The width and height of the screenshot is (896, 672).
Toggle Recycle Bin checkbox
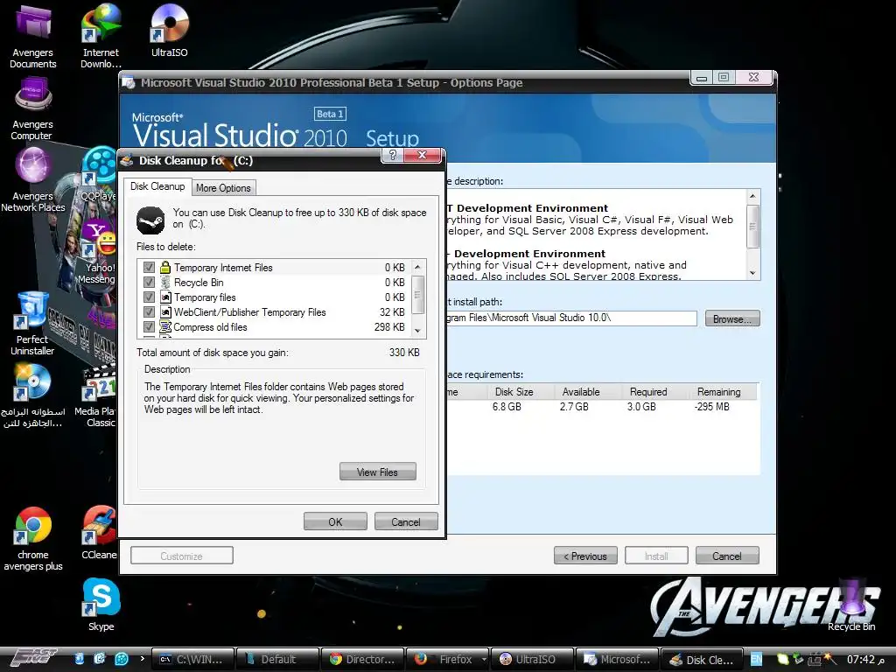click(149, 283)
